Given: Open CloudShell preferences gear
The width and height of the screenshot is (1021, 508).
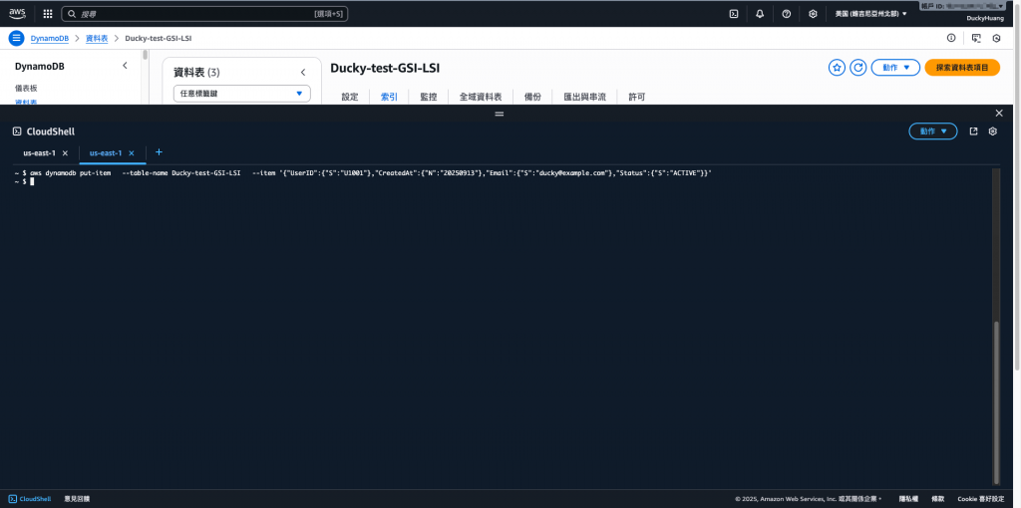Looking at the screenshot, I should click(x=993, y=131).
